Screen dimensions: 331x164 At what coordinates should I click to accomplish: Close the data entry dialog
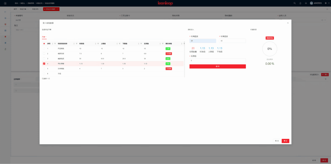tap(288, 23)
